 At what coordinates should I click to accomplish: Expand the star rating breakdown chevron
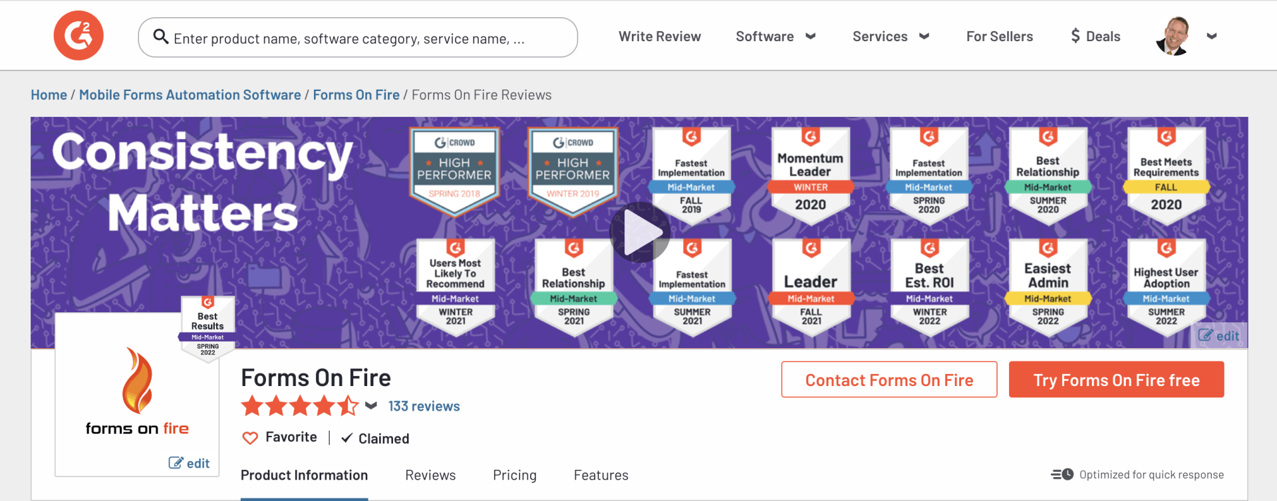tap(371, 405)
